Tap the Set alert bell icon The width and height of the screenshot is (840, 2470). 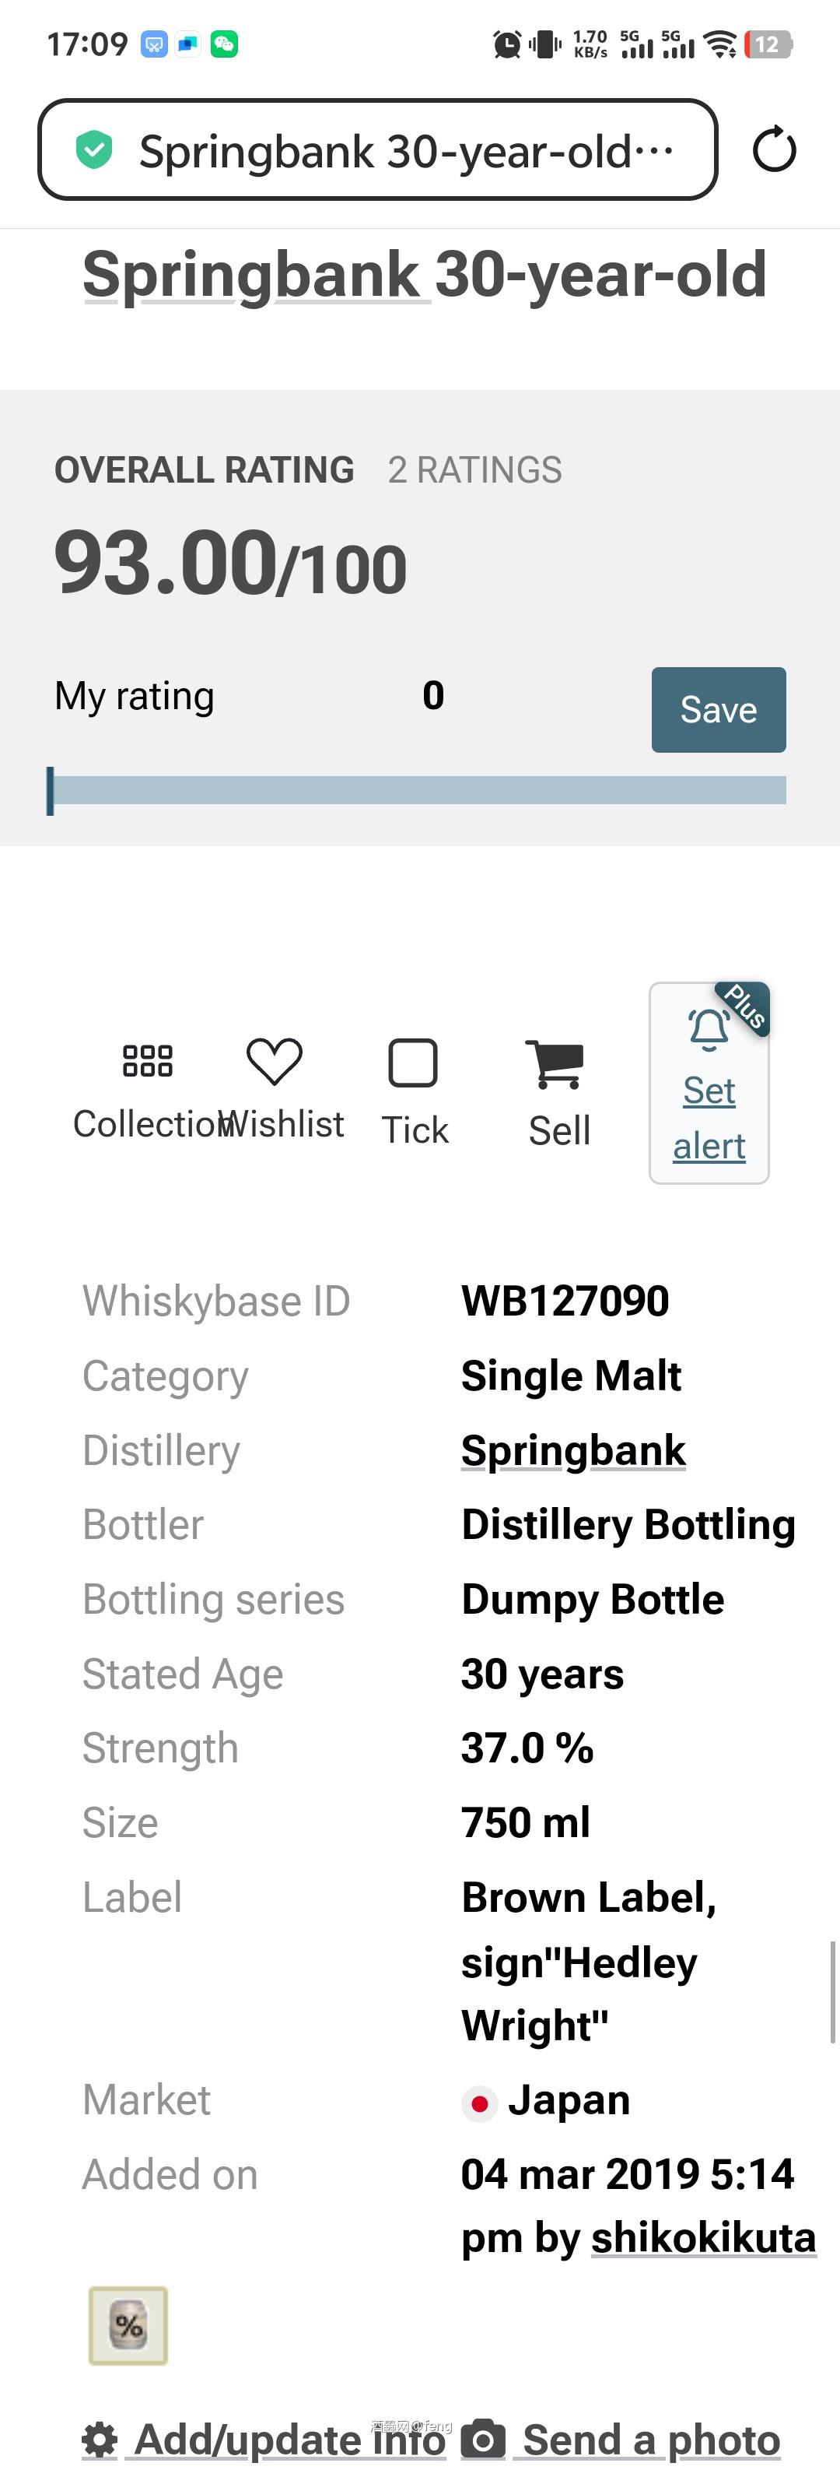coord(709,1029)
